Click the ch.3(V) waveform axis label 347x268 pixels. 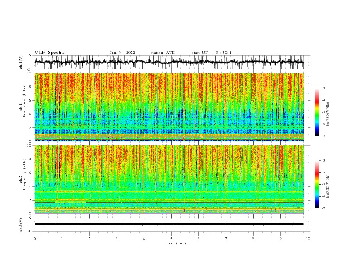[21, 225]
